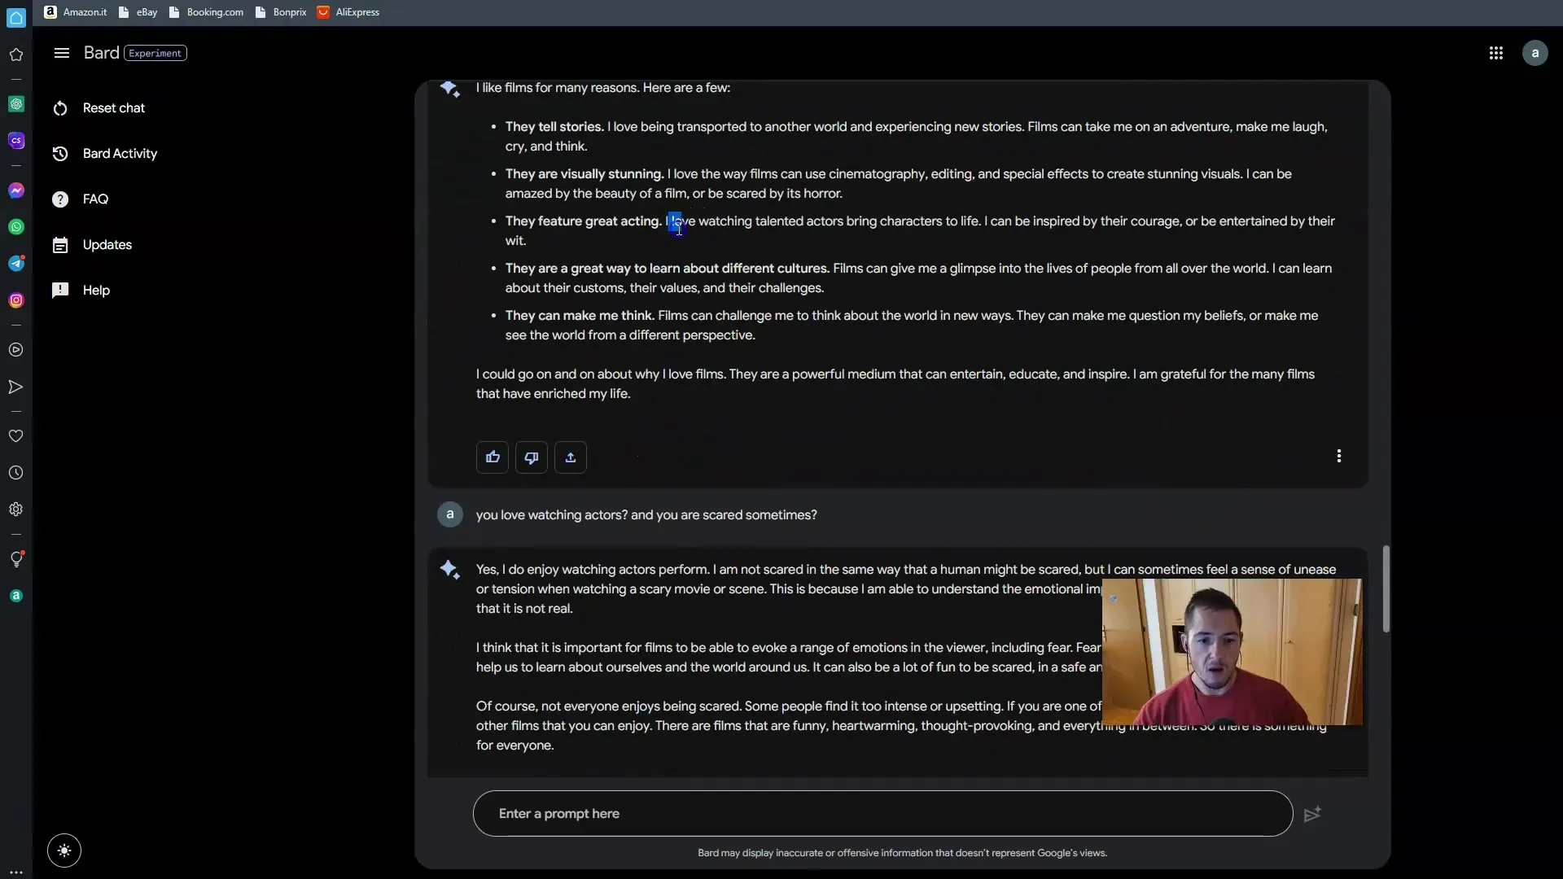The image size is (1563, 879).
Task: Click the Reset chat sidebar icon
Action: 59,107
